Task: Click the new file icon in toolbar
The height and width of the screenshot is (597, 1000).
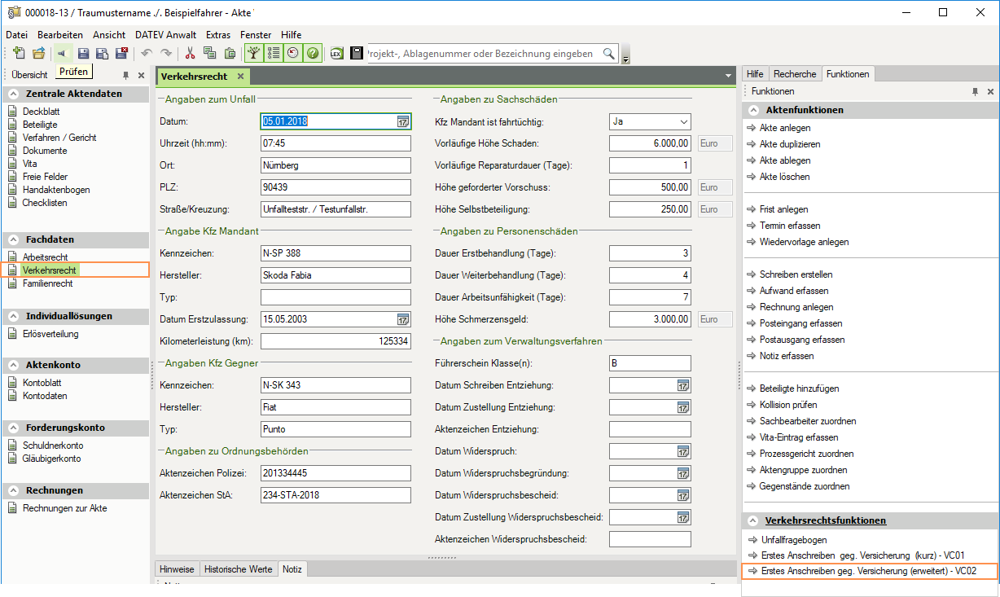Action: pyautogui.click(x=19, y=54)
